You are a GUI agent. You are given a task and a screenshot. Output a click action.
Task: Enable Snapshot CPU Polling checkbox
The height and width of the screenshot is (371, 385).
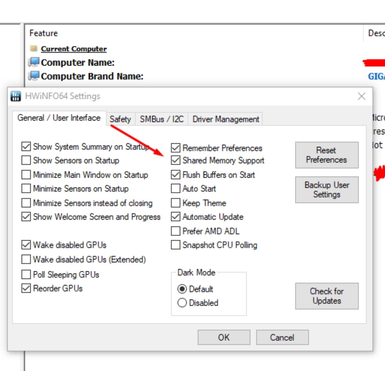click(176, 245)
